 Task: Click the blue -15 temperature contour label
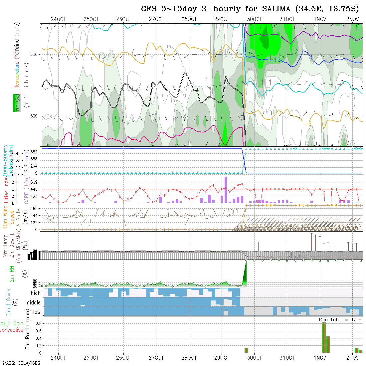275,59
